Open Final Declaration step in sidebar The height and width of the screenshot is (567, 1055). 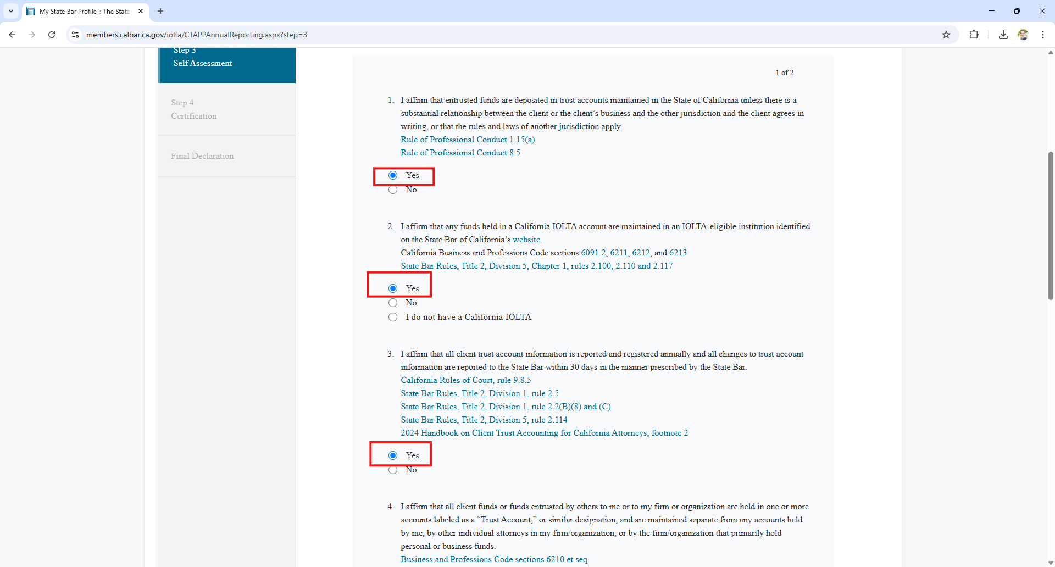(x=227, y=156)
